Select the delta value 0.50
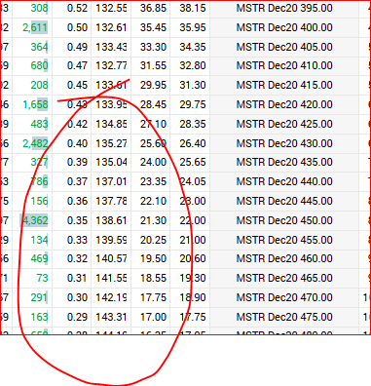Image resolution: width=371 pixels, height=386 pixels. click(77, 27)
